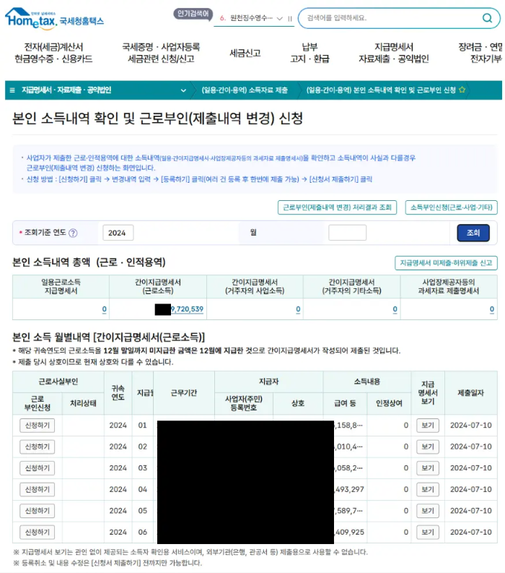
Task: Click the 제출일자 column header
Action: coord(470,393)
